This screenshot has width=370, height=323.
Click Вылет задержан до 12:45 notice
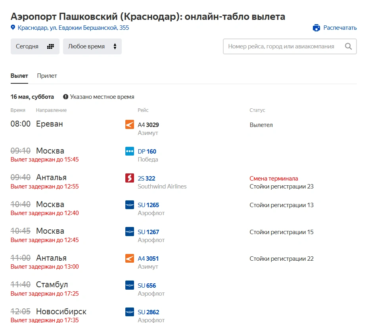tap(44, 240)
